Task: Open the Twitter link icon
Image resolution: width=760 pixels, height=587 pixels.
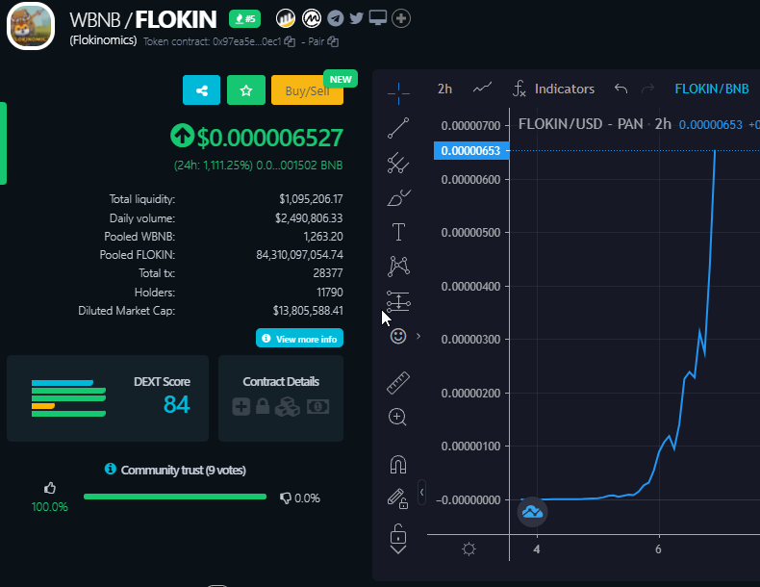Action: [356, 18]
